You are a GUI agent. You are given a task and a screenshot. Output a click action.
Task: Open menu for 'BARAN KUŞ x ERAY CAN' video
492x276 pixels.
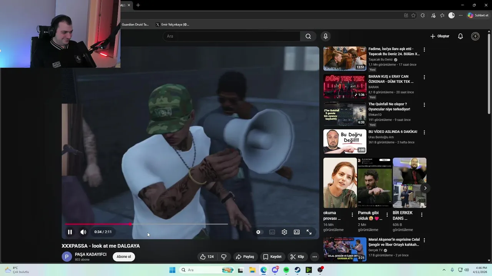[x=424, y=77]
